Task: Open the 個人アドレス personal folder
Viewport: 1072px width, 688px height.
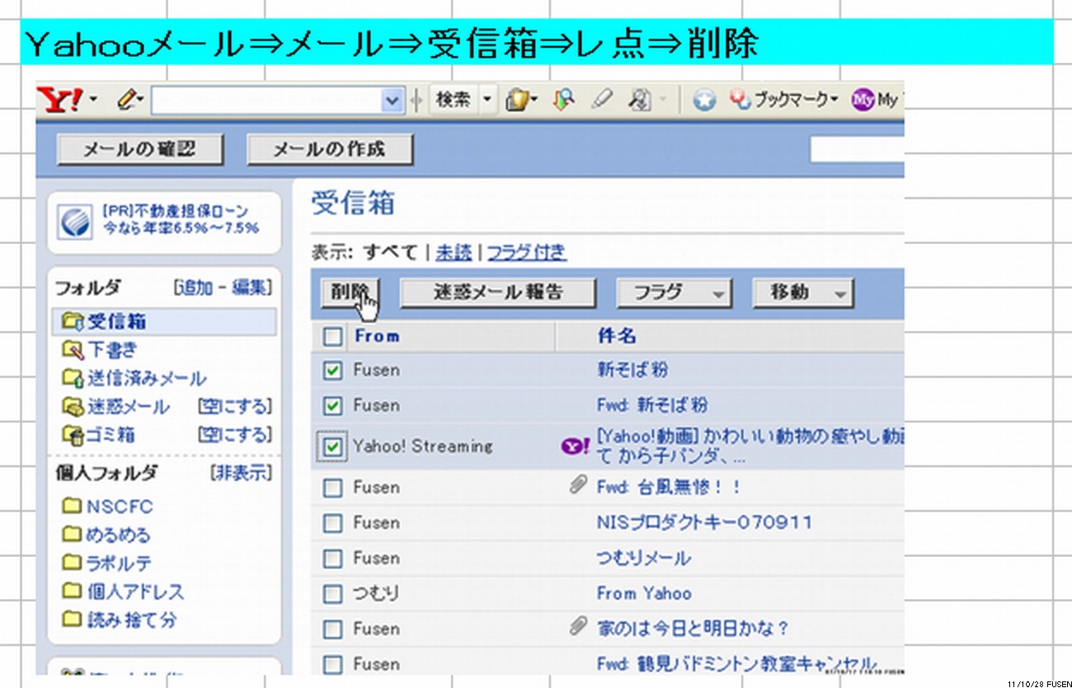Action: 135,591
